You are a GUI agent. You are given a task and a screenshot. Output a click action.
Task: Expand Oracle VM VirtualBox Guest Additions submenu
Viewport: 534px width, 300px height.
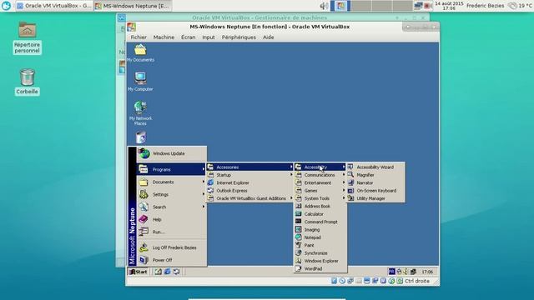point(250,198)
